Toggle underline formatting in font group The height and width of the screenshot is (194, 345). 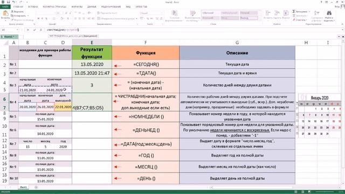[x=46, y=19]
